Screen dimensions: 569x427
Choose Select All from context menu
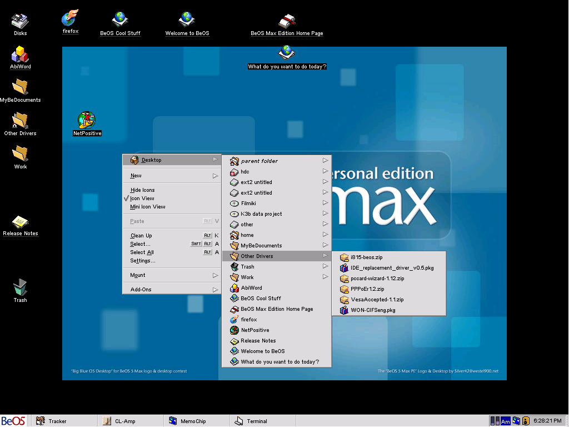point(172,252)
